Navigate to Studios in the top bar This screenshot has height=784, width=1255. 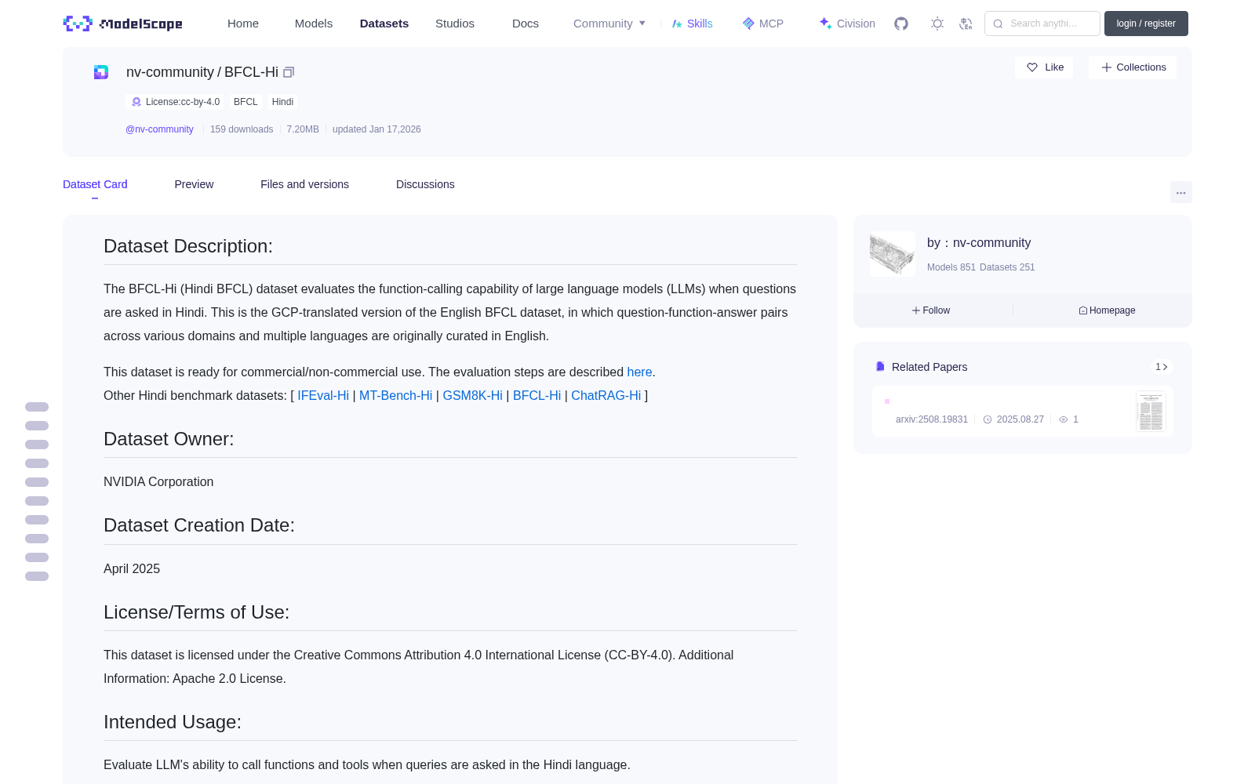[455, 24]
